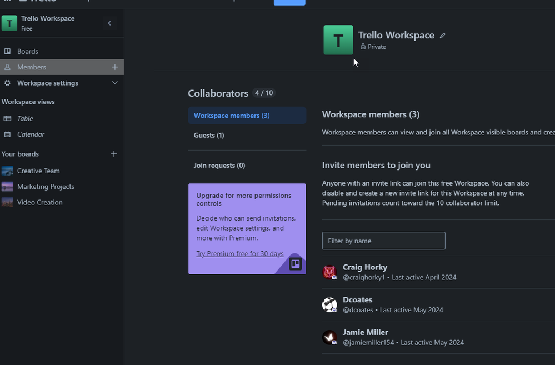Collapse the sidebar with the chevron arrow

109,23
